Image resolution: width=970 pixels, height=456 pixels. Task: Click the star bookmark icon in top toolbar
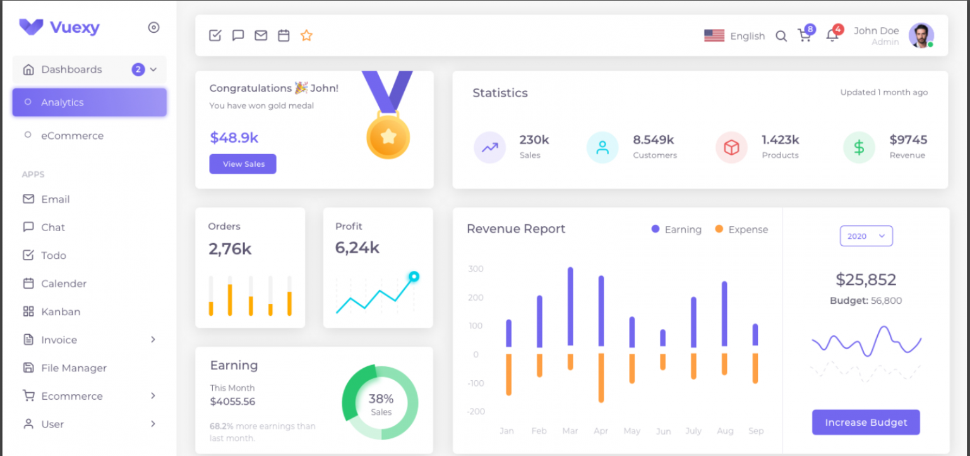point(306,35)
